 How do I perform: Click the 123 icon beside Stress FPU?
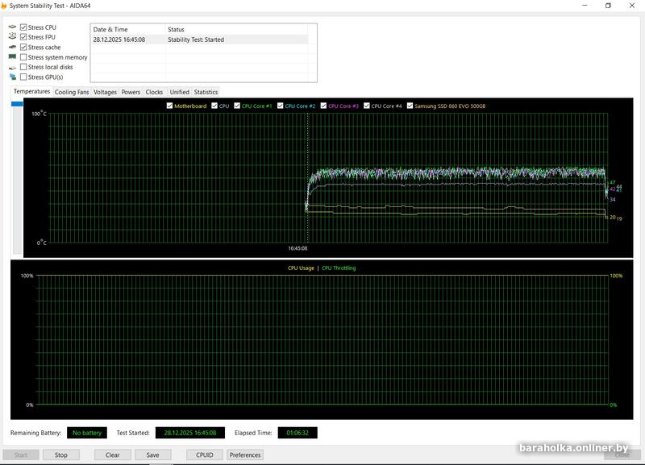12,37
